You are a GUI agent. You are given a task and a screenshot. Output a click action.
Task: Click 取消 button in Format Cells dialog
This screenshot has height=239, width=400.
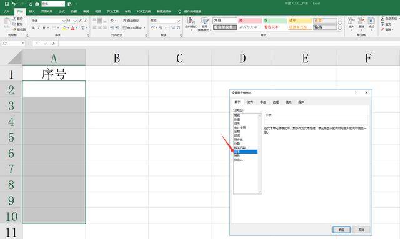[361, 230]
